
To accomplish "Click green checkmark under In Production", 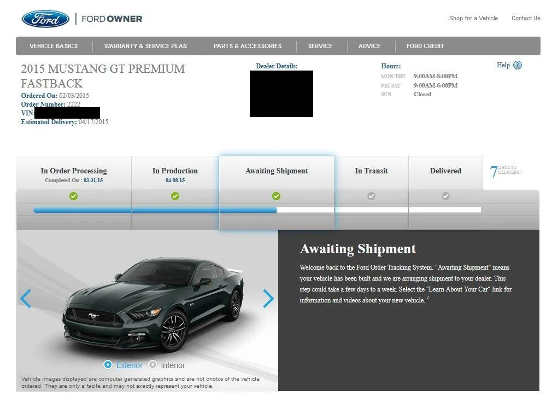I will [175, 196].
